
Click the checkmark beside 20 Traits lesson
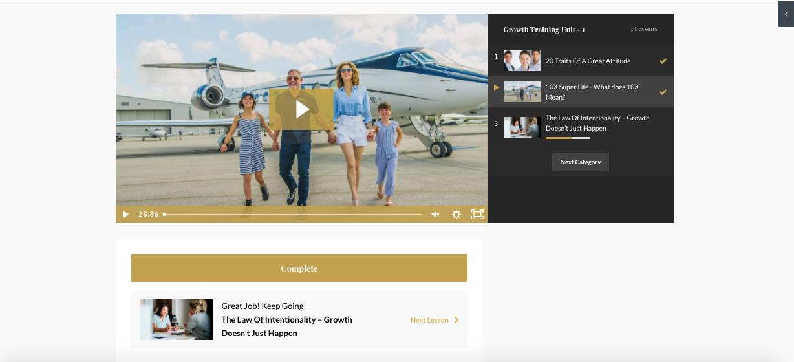click(x=663, y=61)
